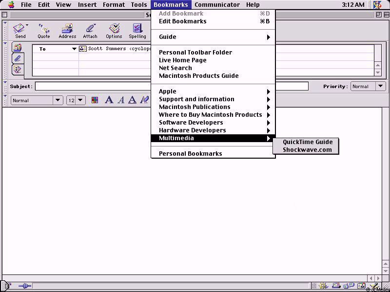
Task: Click the clock showing 3:12 AM
Action: [x=352, y=4]
